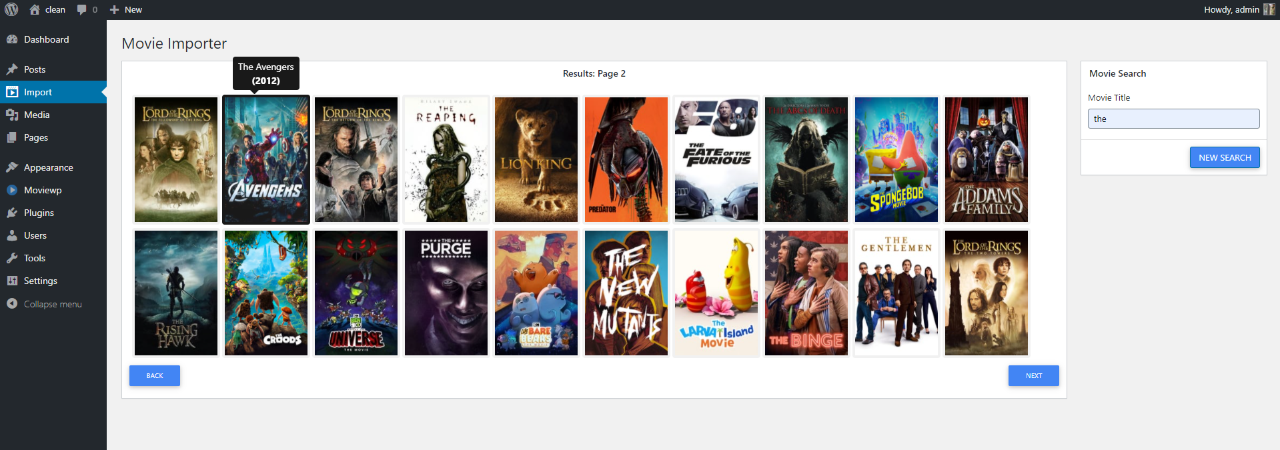This screenshot has width=1280, height=450.
Task: Open the comments bubble icon
Action: pos(82,9)
